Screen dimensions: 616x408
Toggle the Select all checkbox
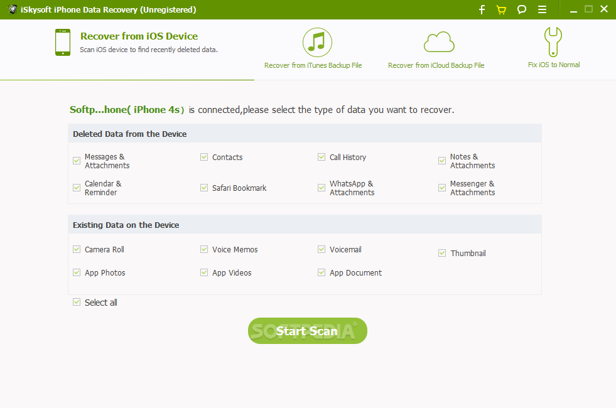coord(77,302)
